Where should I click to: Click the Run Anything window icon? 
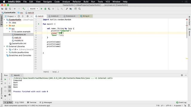coord(76,9)
